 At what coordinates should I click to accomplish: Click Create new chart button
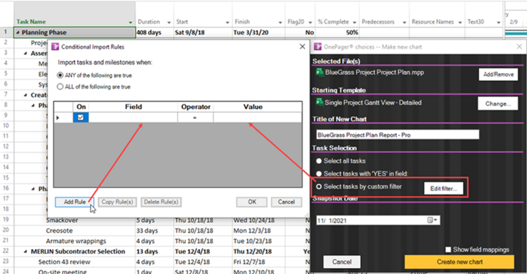click(459, 262)
